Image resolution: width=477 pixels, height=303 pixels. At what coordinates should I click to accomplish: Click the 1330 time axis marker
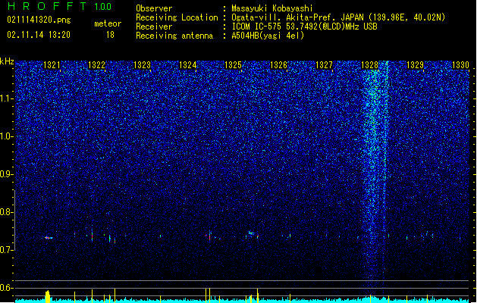(460, 65)
